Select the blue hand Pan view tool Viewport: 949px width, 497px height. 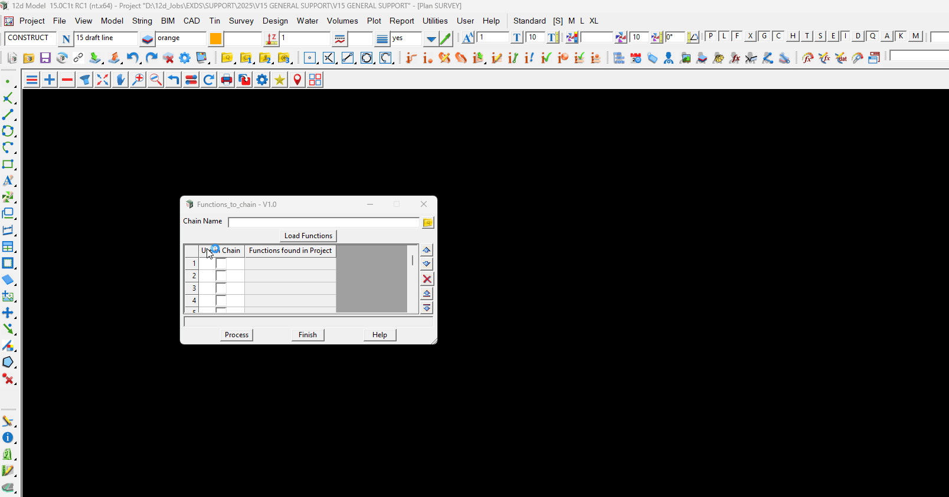tap(120, 80)
